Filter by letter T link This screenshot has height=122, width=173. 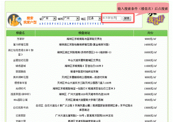coord(88,24)
